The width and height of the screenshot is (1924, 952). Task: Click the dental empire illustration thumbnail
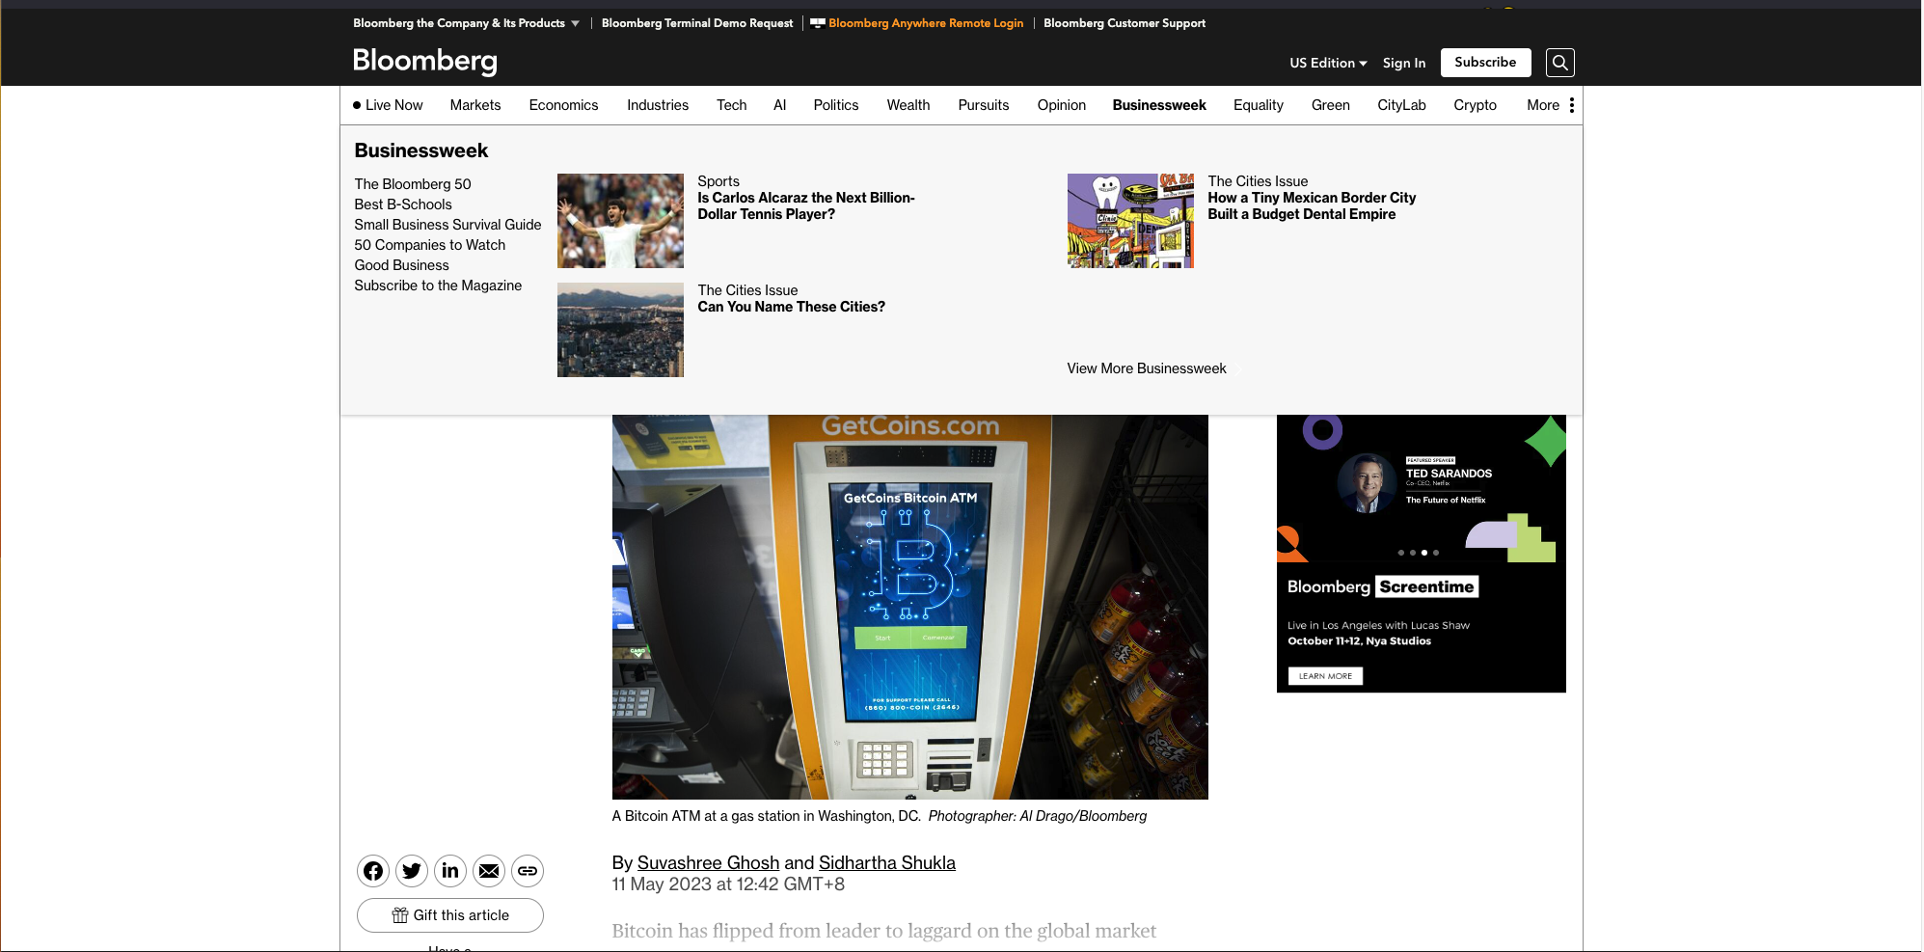point(1130,221)
